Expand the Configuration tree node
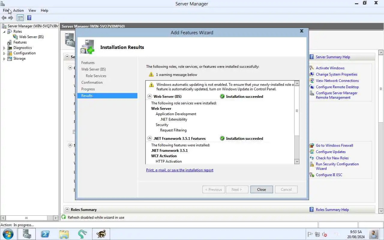384x240 pixels. click(x=4, y=53)
